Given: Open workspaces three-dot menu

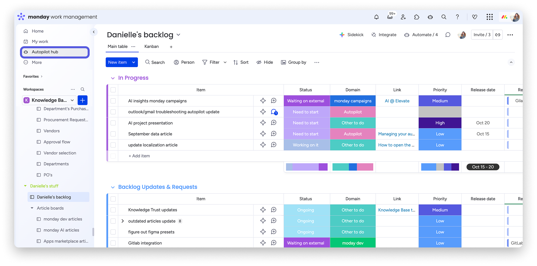Looking at the screenshot, I should (73, 89).
